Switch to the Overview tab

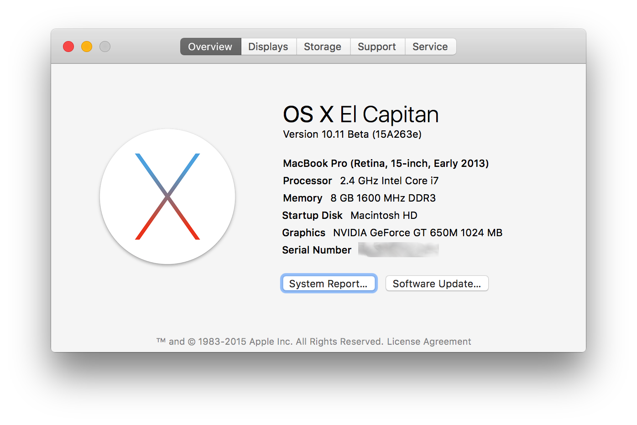(x=210, y=47)
